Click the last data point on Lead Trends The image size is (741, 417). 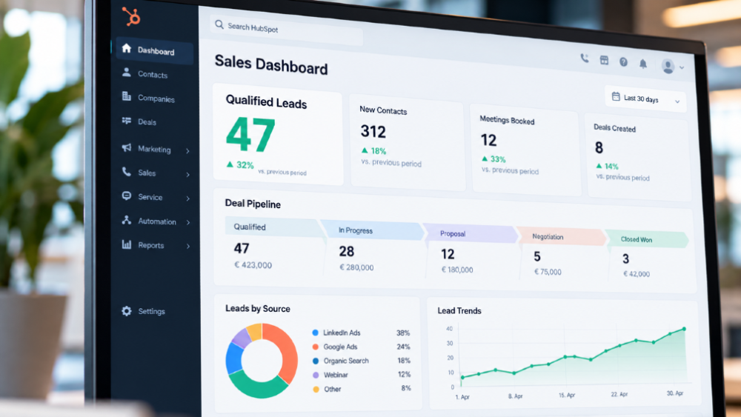coord(684,329)
